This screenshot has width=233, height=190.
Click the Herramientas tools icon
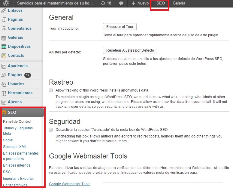4,93
